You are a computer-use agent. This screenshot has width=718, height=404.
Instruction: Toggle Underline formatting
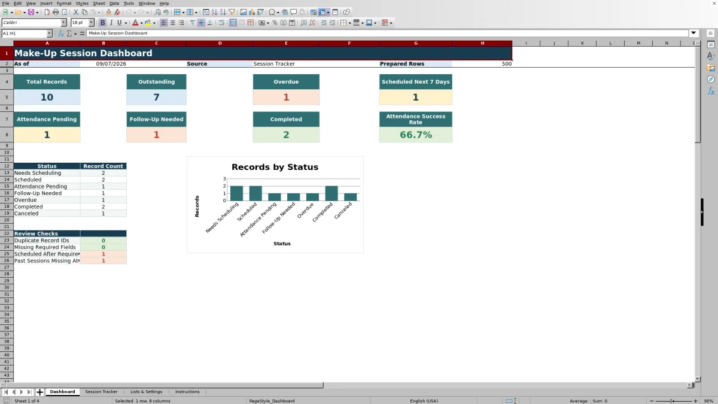pyautogui.click(x=119, y=23)
